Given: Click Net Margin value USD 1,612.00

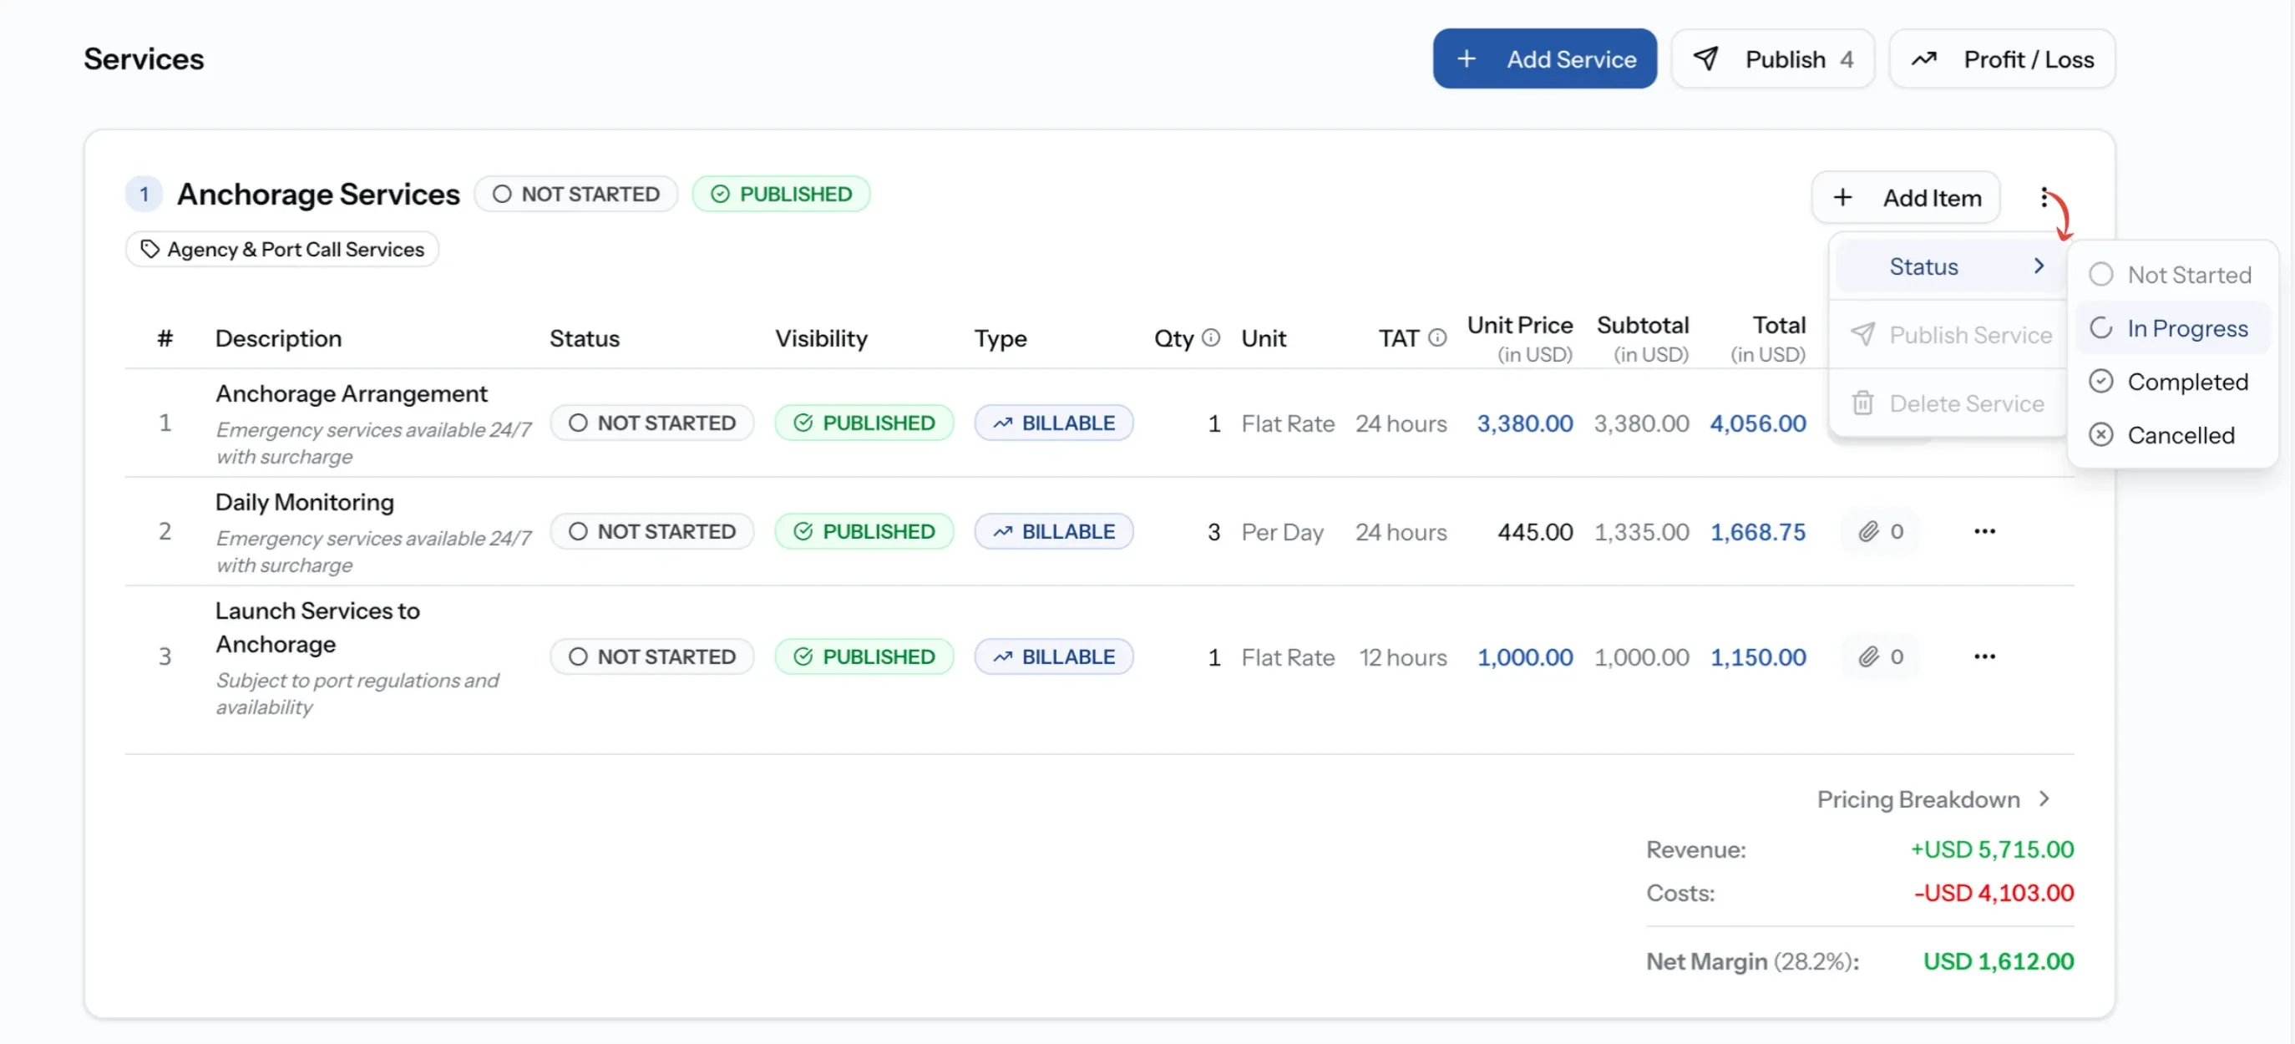Looking at the screenshot, I should [1998, 961].
